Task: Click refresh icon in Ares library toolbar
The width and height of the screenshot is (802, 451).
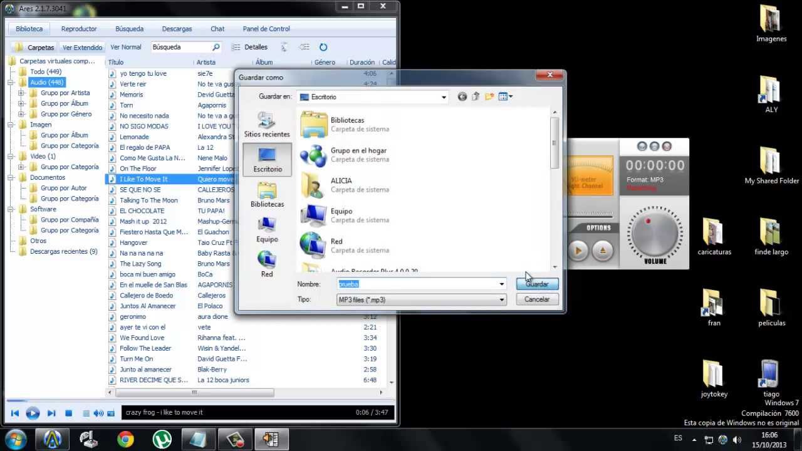Action: click(x=323, y=47)
